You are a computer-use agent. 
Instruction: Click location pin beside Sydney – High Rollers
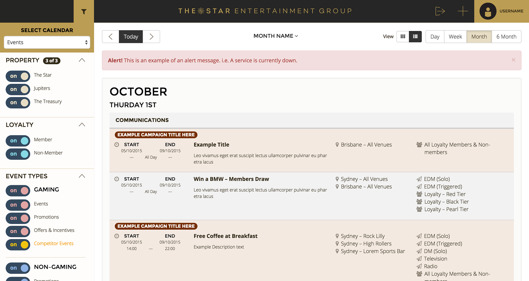coord(337,244)
